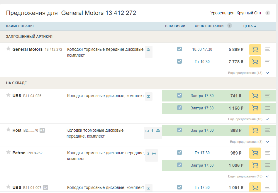
Task: Toggle in-stock checkbox for 959 ₽ offer
Action: (179, 153)
